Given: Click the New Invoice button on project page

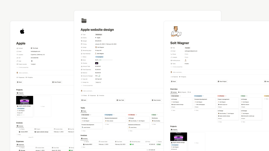Looking at the screenshot, I should [x=156, y=100].
